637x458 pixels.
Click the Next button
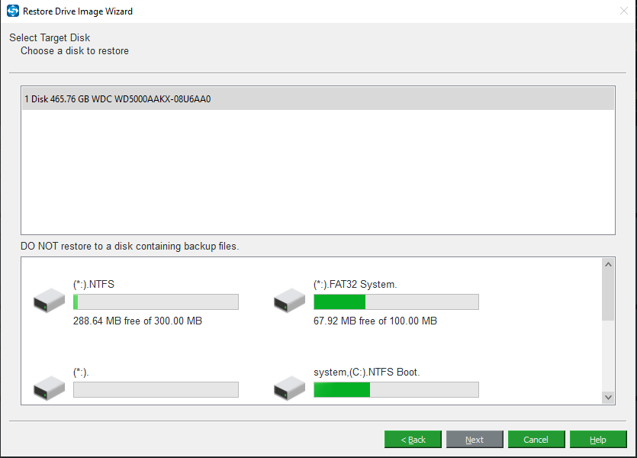tap(475, 440)
